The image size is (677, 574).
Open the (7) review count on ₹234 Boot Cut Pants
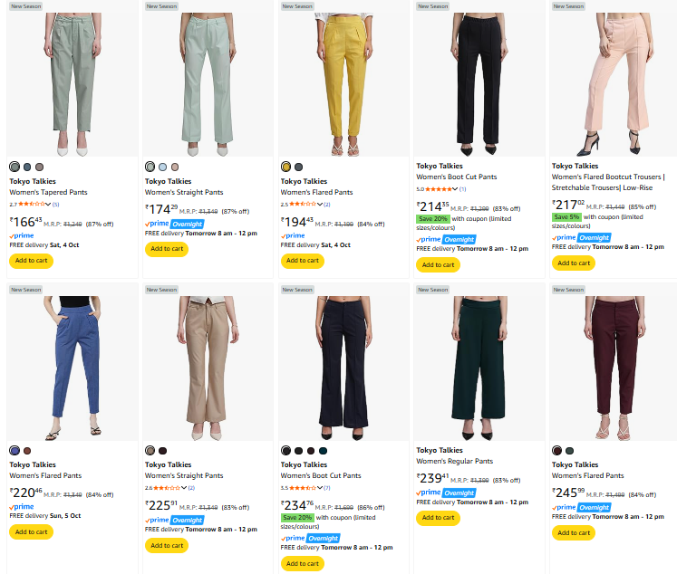(x=327, y=488)
